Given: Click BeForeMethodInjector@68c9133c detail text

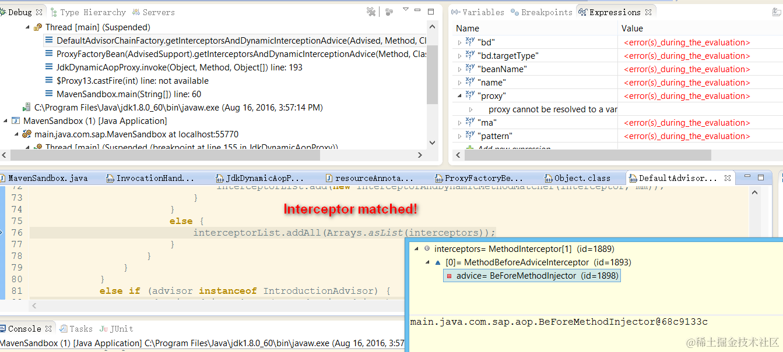Looking at the screenshot, I should [559, 322].
